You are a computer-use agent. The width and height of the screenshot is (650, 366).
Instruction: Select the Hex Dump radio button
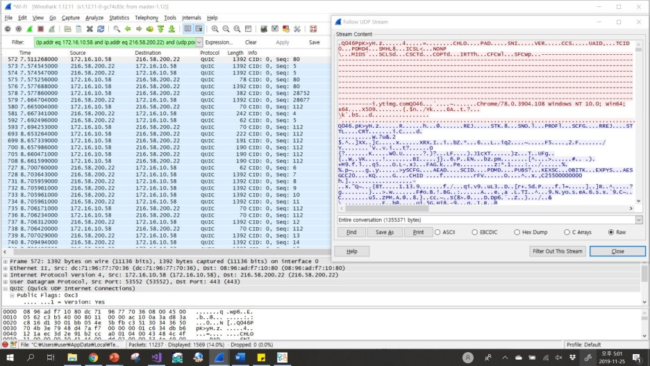click(517, 232)
